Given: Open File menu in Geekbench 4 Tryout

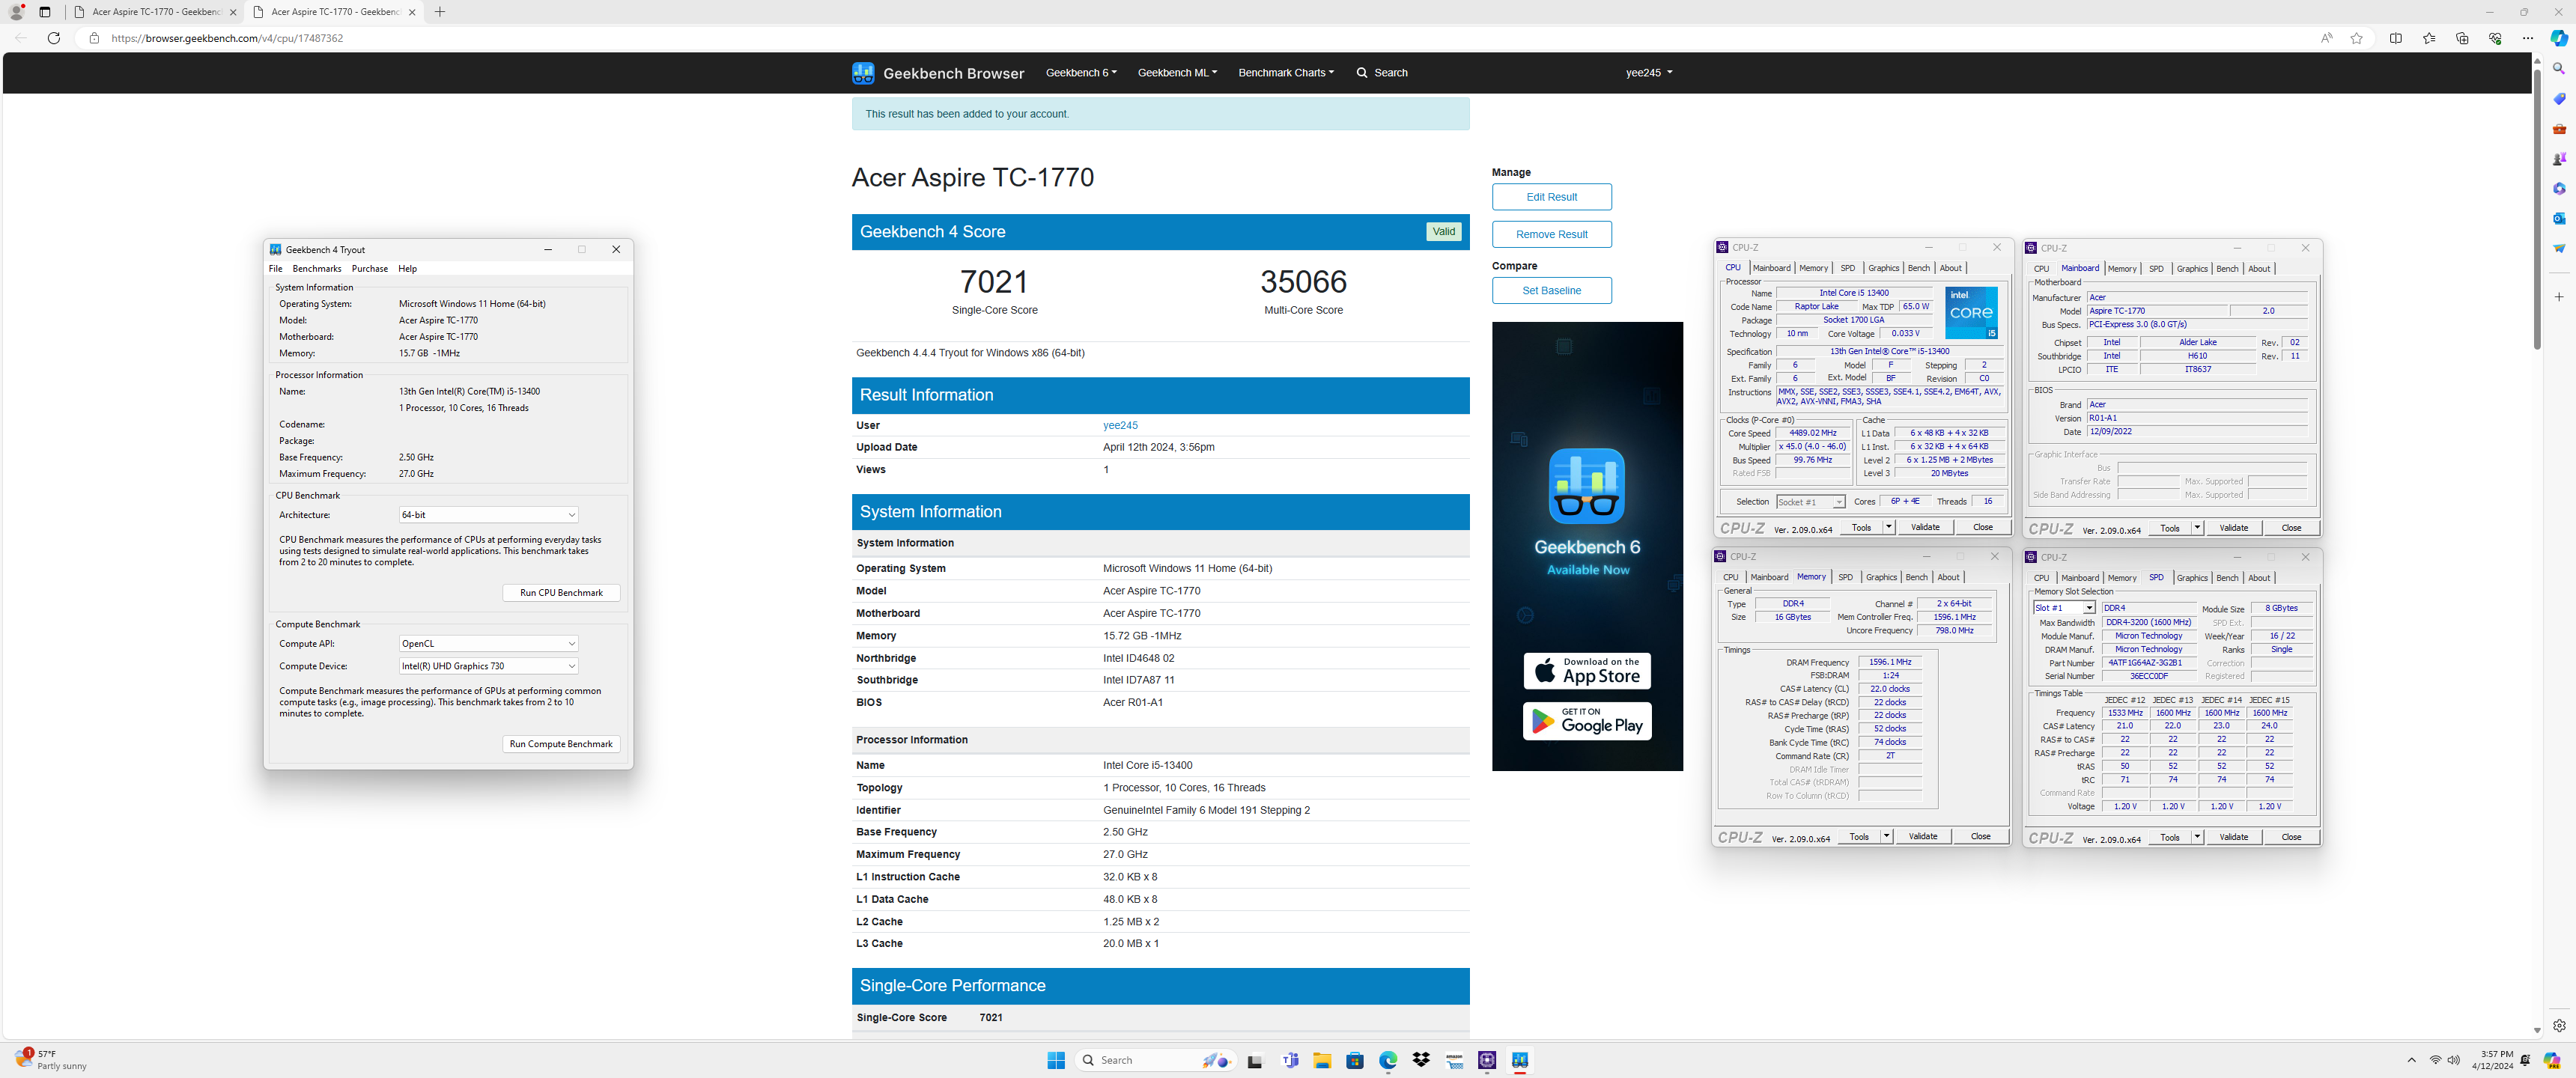Looking at the screenshot, I should point(275,269).
